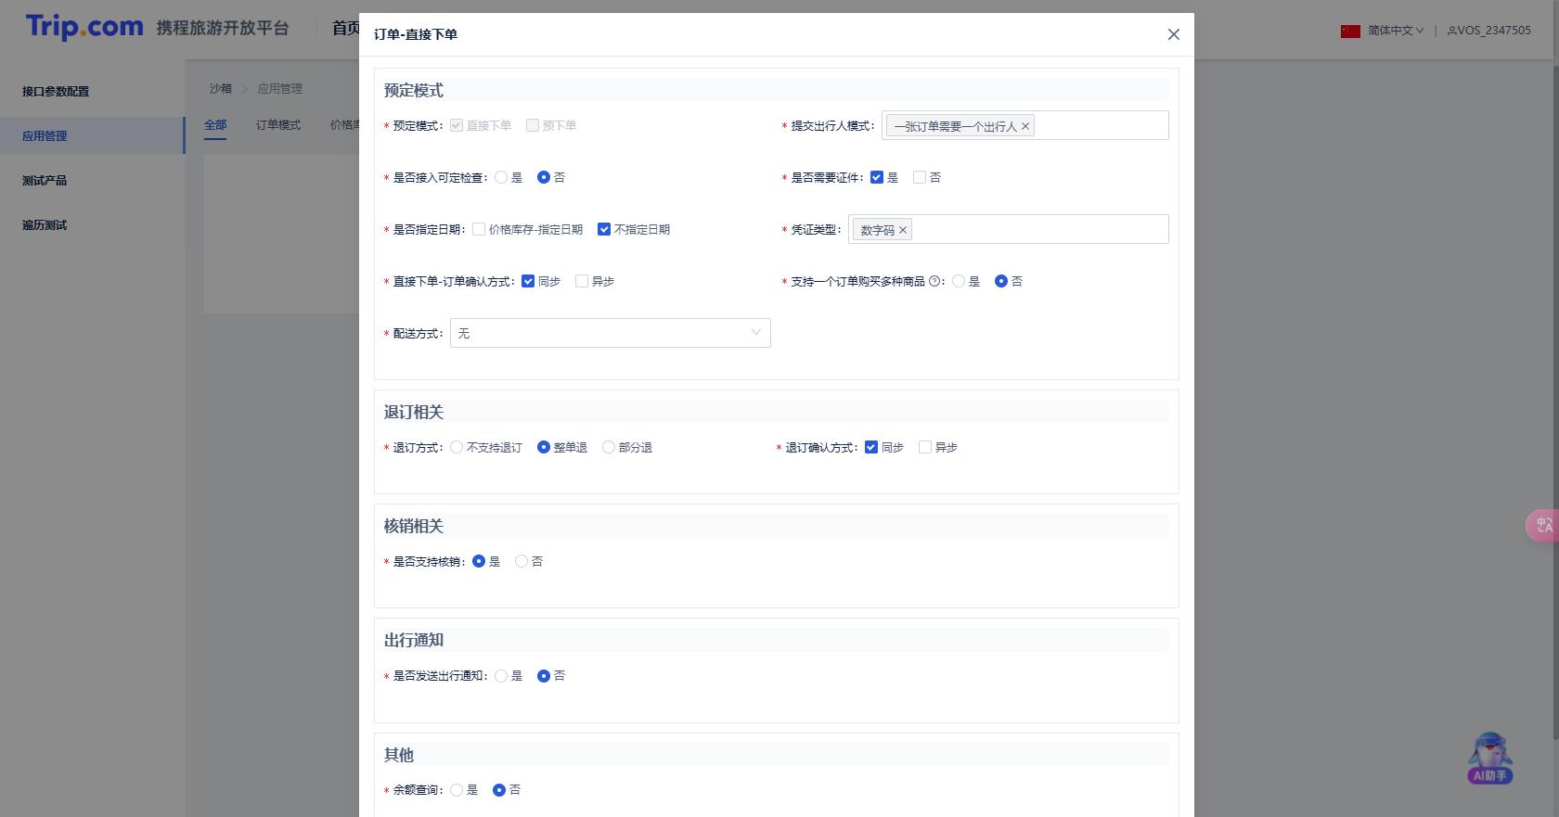Screen dimensions: 1559x817
Task: Click inside the 凭证类型 input field
Action: (x=1039, y=230)
